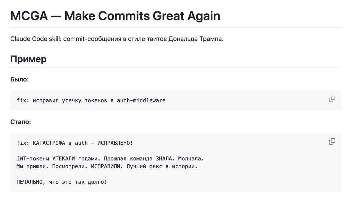Click the 'JWT-токены УТЕКАЛИ годами' line
Viewport: 353px width, 201px height.
(110, 159)
